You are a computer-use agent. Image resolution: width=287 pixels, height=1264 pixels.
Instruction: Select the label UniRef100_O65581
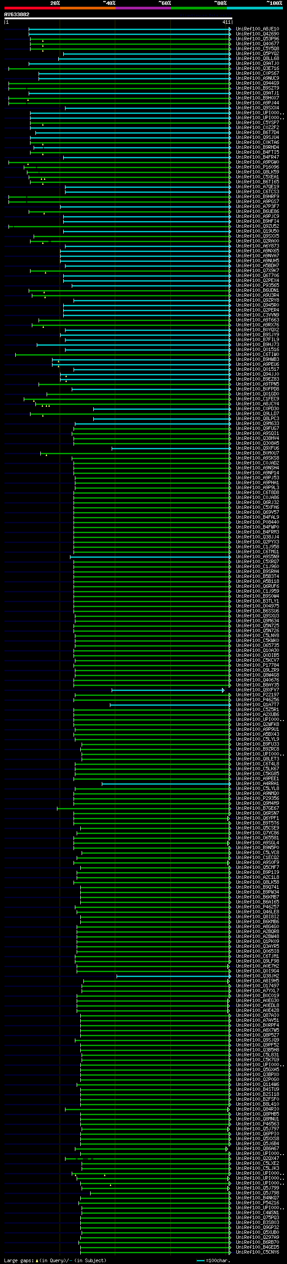tap(257, 838)
